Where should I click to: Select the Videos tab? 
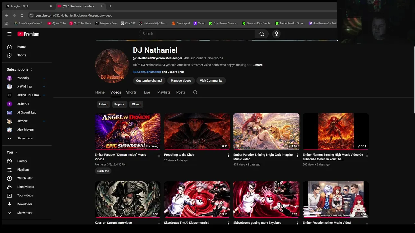[x=115, y=92]
